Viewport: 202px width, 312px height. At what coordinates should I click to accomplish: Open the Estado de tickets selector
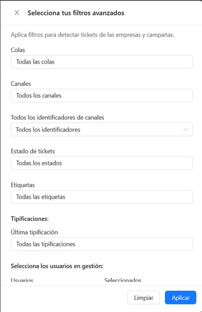[x=102, y=163]
